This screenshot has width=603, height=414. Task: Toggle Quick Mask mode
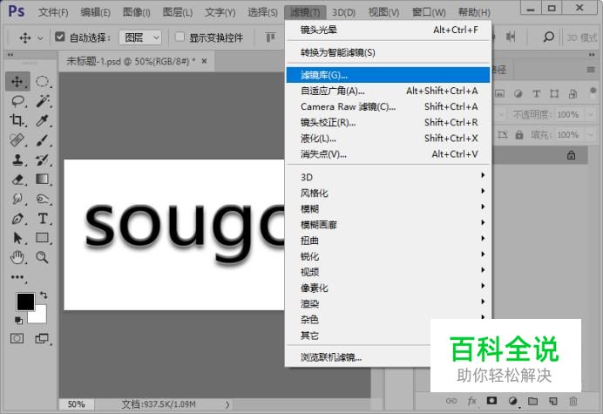click(x=17, y=338)
